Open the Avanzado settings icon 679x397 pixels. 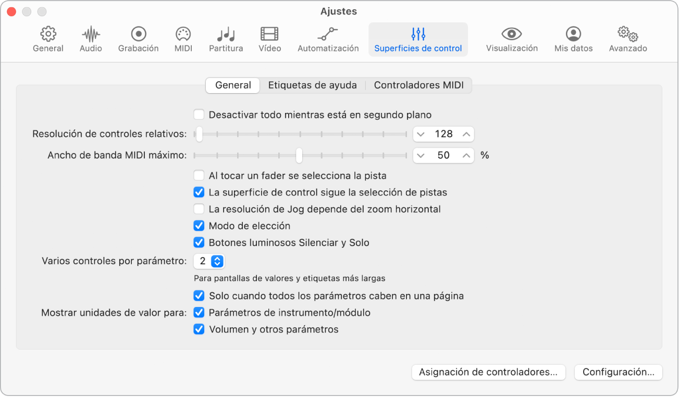(x=627, y=39)
